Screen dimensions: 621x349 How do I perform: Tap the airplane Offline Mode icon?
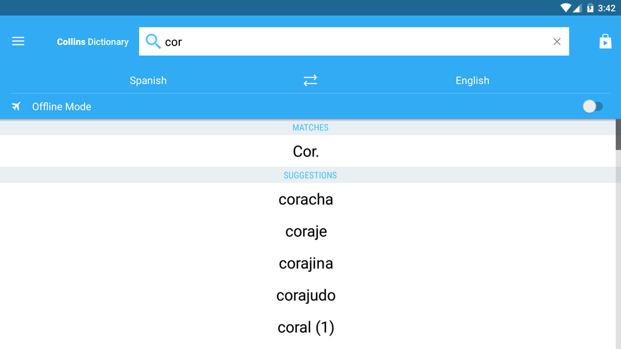pos(16,106)
